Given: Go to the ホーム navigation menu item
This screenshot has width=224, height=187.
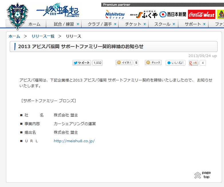Looking at the screenshot, I should [34, 24].
